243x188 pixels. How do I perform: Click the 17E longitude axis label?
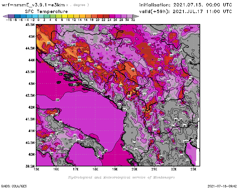click(76, 169)
